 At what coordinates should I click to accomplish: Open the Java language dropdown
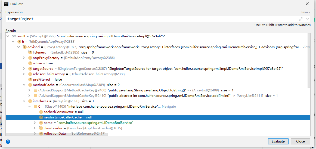click(x=305, y=12)
